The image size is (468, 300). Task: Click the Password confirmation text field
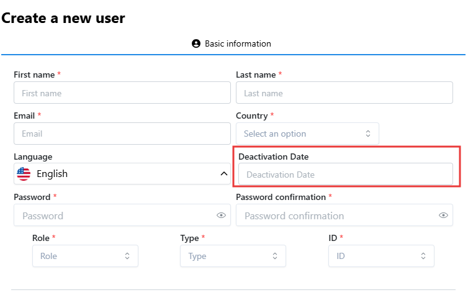tap(338, 216)
